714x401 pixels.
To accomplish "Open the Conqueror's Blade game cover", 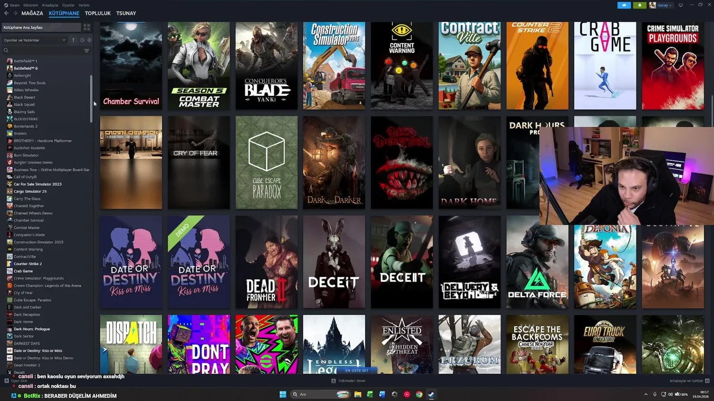I will (x=266, y=66).
